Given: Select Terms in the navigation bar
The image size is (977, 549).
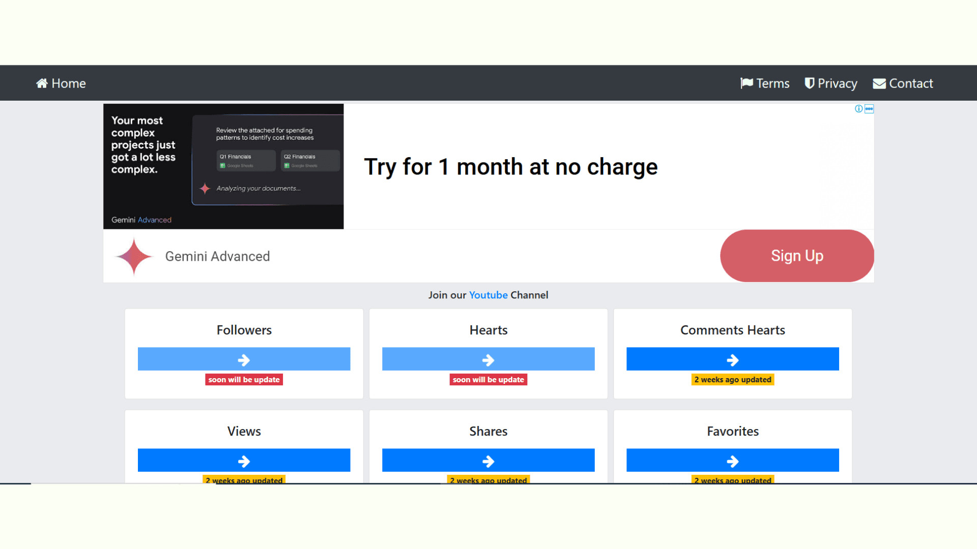Looking at the screenshot, I should pos(772,83).
